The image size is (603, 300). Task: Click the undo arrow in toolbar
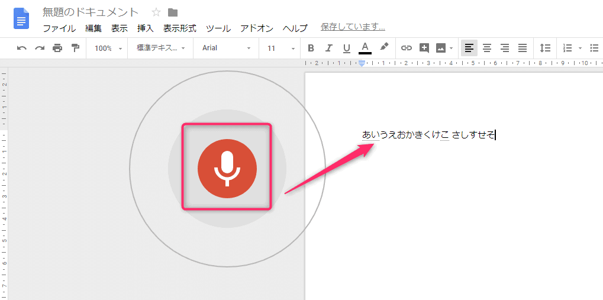coord(22,48)
